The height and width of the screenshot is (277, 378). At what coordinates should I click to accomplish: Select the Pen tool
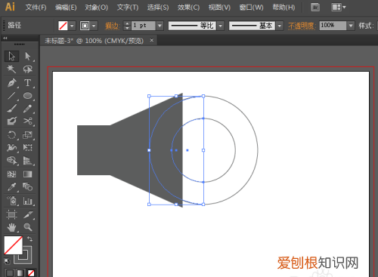point(11,83)
